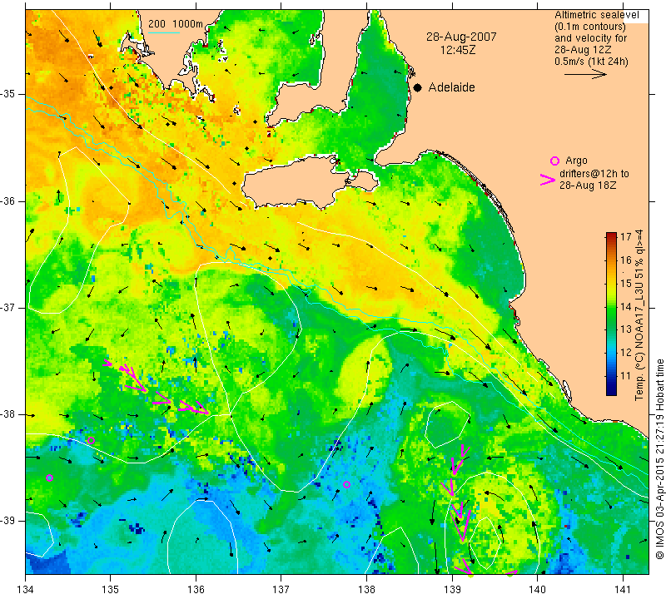Click the 136 longitude axis label

196,590
